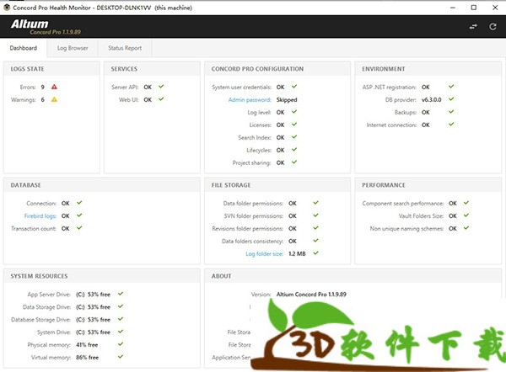Click the 1.2 MB log size value

[297, 254]
